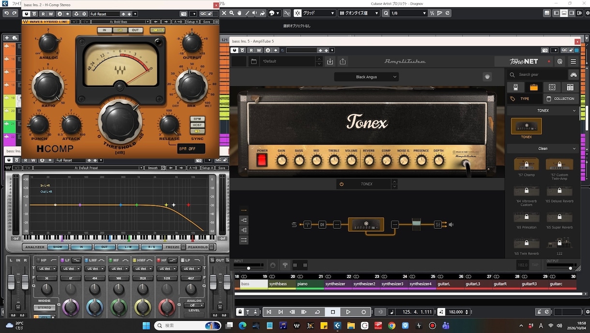Viewport: 590px width, 333px height.
Task: Click the AmpliTube INPUT level slider
Action: 249,268
